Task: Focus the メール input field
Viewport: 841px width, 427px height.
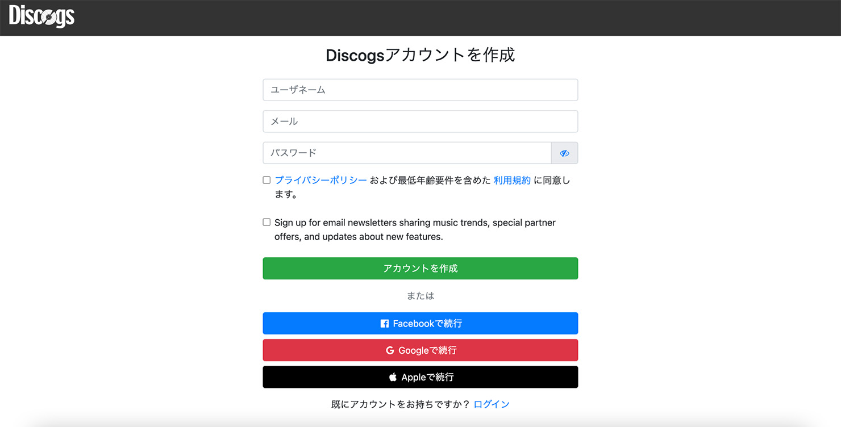Action: (x=420, y=122)
